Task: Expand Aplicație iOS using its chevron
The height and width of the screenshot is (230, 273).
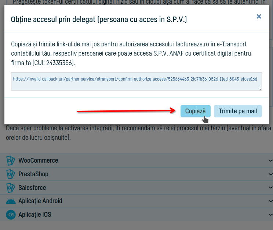Action: point(270,215)
